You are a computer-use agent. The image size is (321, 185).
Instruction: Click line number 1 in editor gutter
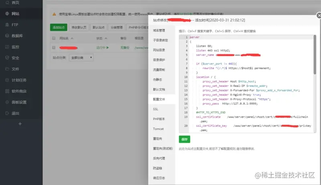186,37
